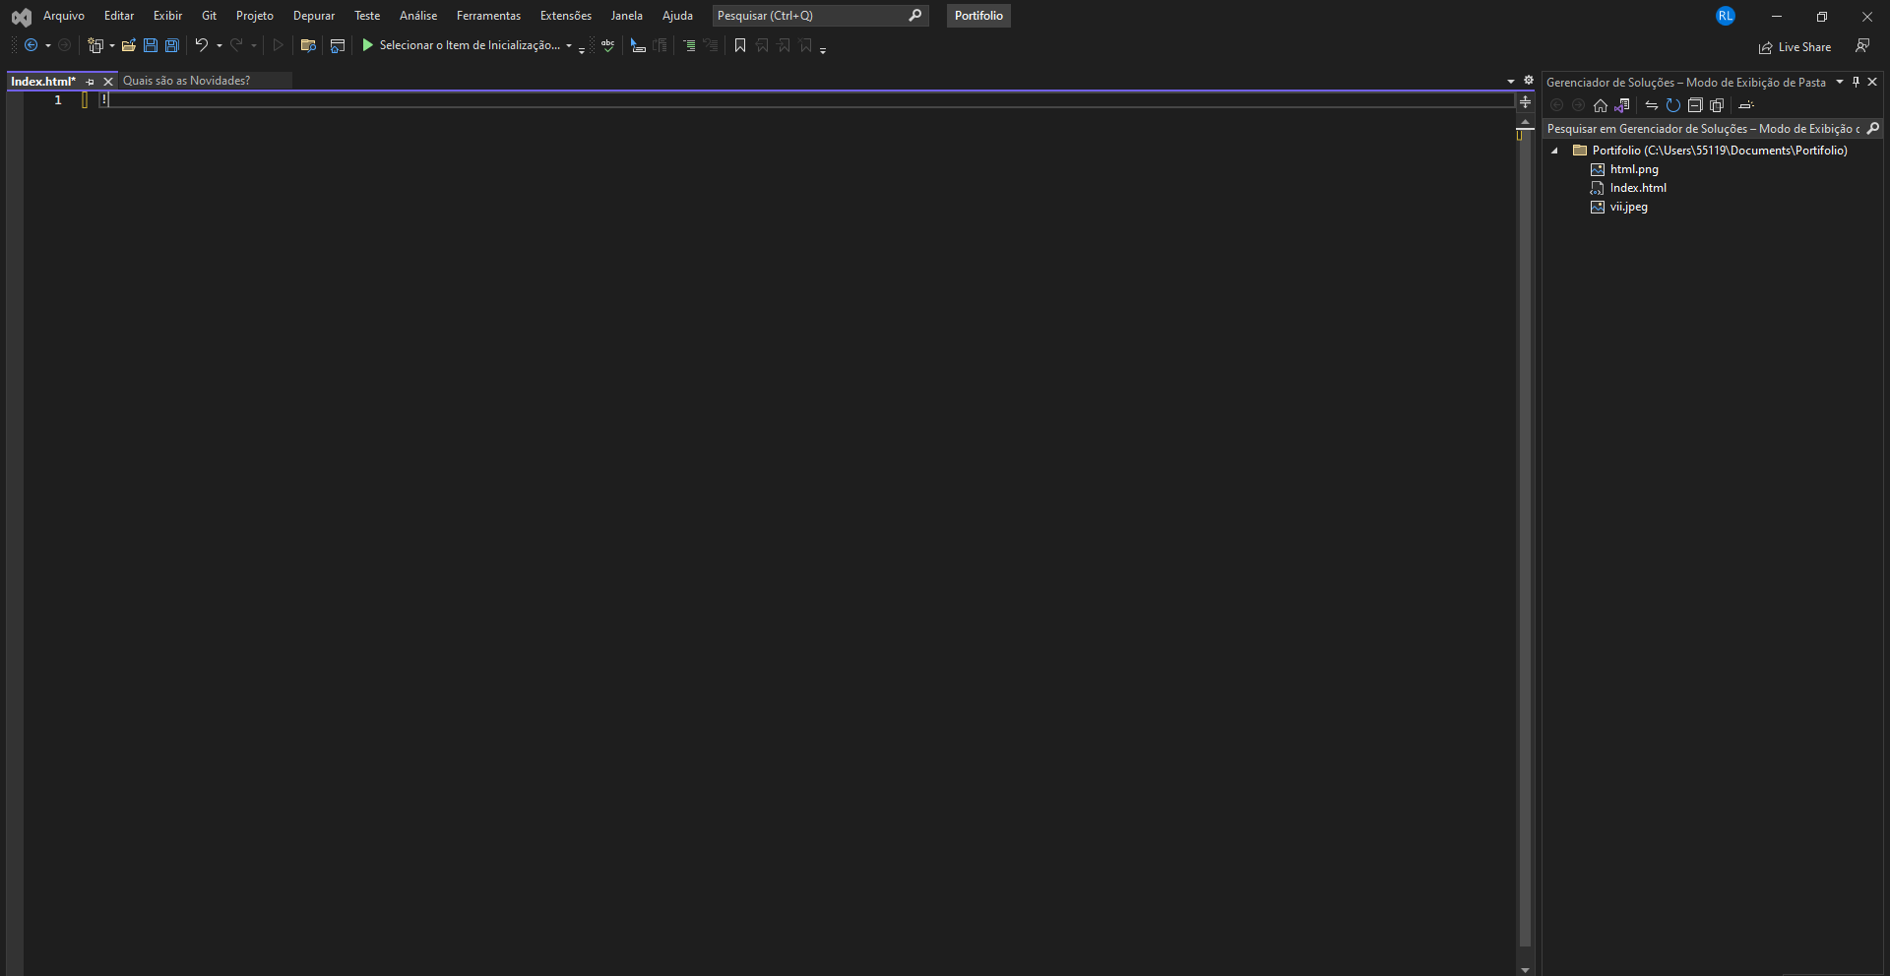Open the Depurar menu
The height and width of the screenshot is (976, 1890).
click(x=314, y=16)
